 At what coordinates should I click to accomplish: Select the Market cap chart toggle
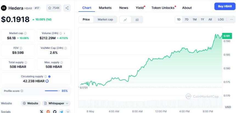tap(105, 19)
